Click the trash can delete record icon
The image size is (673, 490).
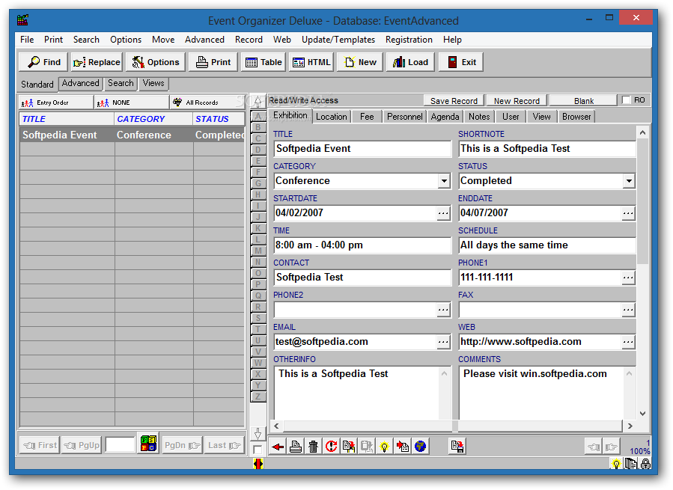coord(314,447)
